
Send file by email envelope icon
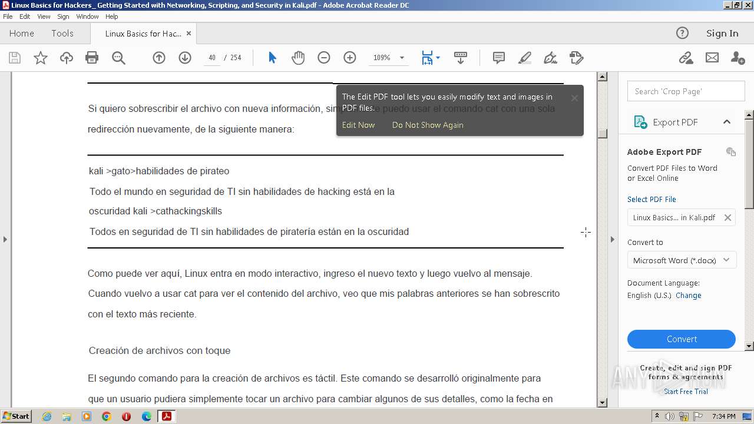pos(712,58)
